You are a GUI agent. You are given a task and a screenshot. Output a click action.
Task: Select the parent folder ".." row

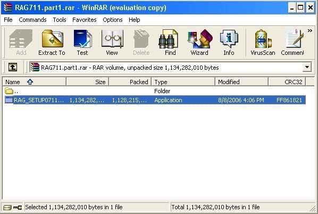click(155, 91)
